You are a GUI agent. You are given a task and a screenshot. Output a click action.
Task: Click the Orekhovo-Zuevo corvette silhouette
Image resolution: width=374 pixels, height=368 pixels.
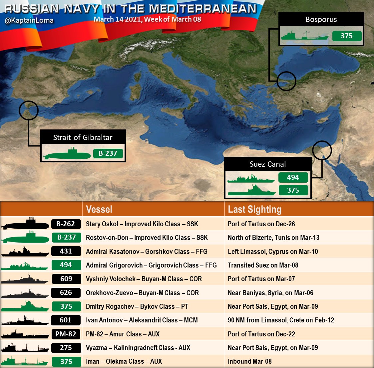pyautogui.click(x=25, y=293)
